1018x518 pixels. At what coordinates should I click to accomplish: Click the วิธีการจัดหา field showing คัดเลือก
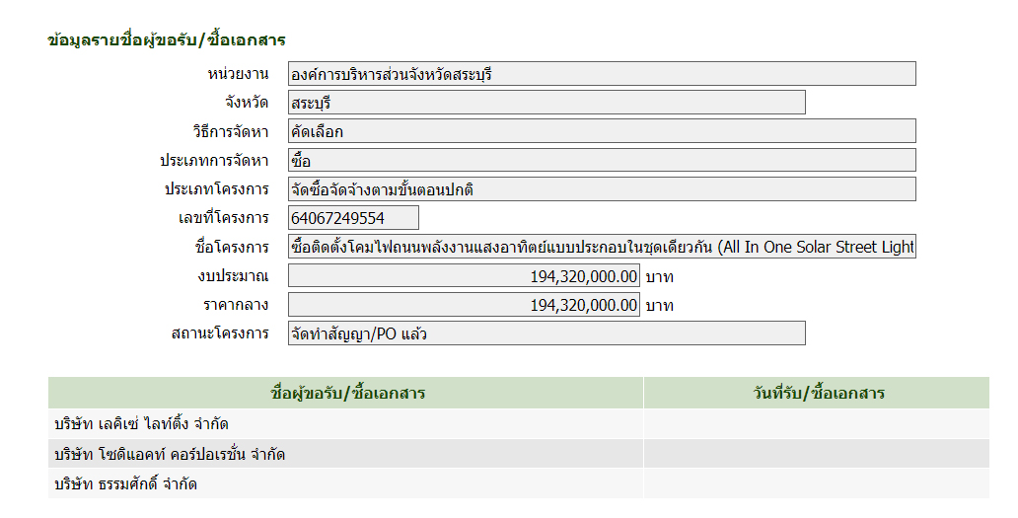pos(602,131)
